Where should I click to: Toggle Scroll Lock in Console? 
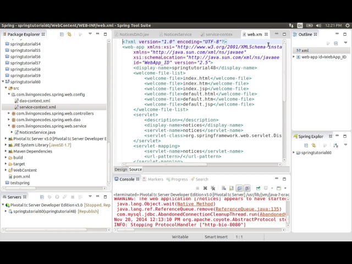click(x=231, y=188)
